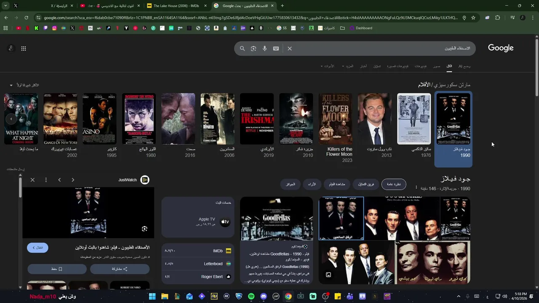Screen dimensions: 539x303
Task: Open the Dashboard bookmark
Action: point(360,28)
